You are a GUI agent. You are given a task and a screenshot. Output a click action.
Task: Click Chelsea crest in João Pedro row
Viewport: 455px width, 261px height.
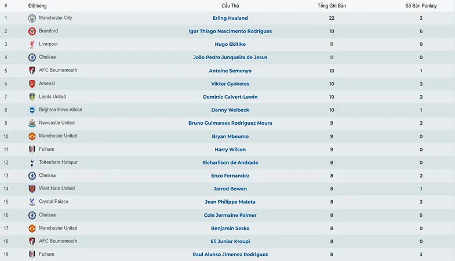point(32,57)
